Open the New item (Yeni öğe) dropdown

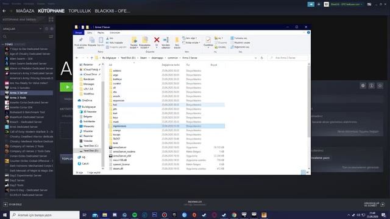tap(190, 38)
